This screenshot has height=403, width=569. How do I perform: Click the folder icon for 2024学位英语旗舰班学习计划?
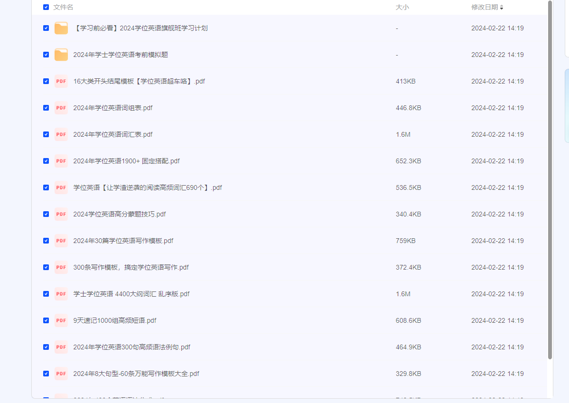pos(61,28)
